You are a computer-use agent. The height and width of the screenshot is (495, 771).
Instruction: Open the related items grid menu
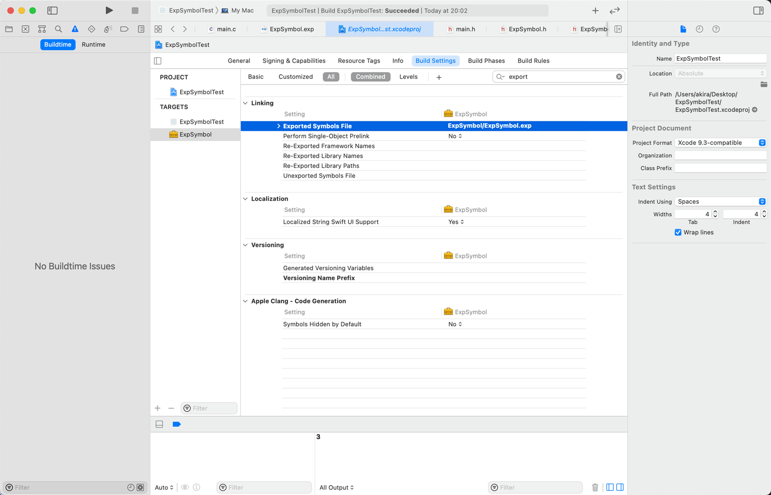(158, 29)
